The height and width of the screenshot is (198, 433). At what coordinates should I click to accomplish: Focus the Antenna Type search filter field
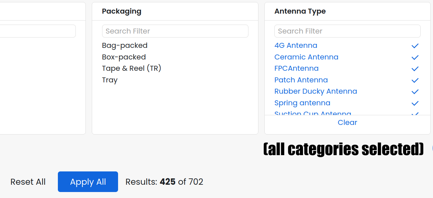(x=347, y=31)
